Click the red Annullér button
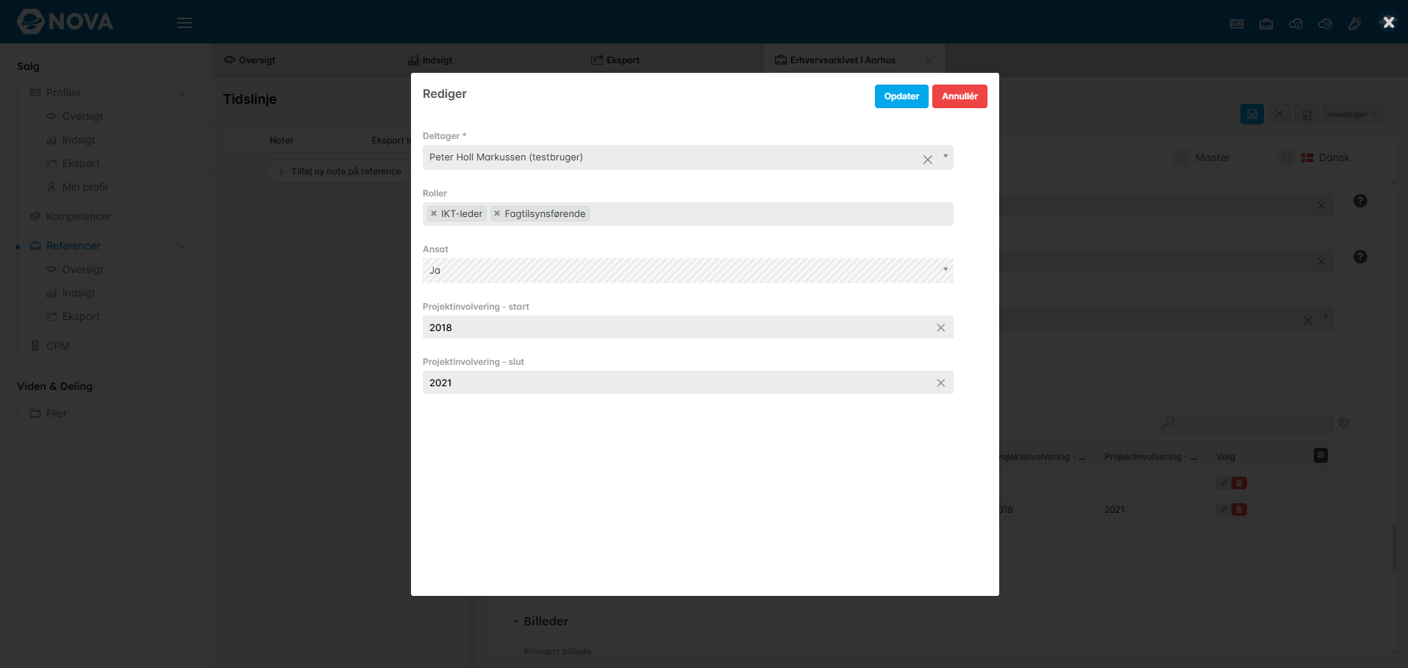This screenshot has width=1408, height=668. tap(959, 96)
